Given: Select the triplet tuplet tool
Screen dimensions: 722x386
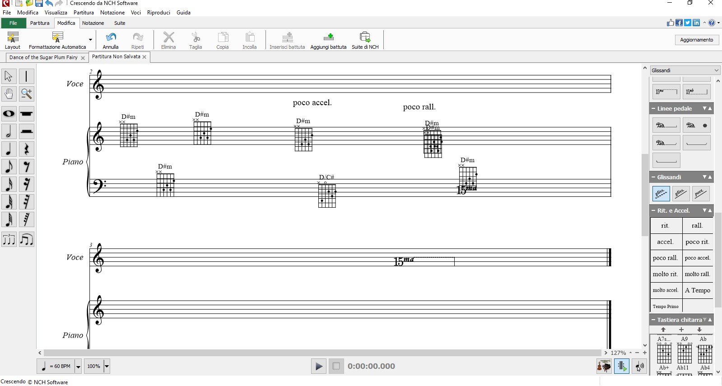Looking at the screenshot, I should point(9,239).
